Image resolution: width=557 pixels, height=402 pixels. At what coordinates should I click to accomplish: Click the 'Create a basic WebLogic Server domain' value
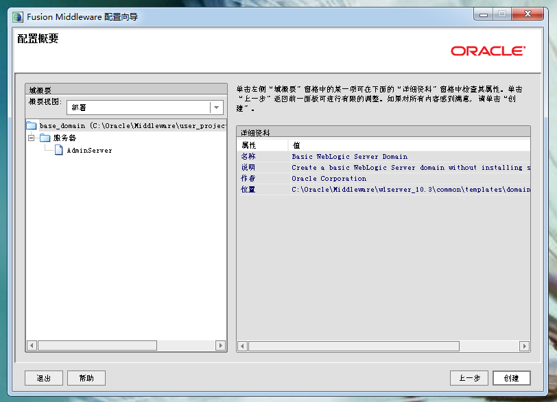(411, 167)
